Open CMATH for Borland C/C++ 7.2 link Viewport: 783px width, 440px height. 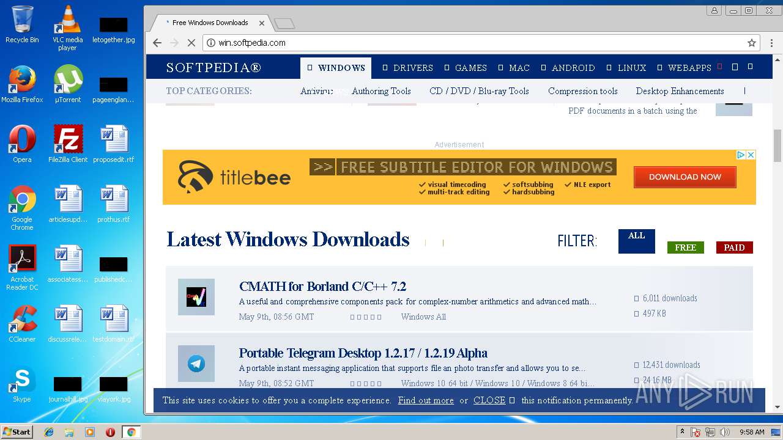coord(322,287)
